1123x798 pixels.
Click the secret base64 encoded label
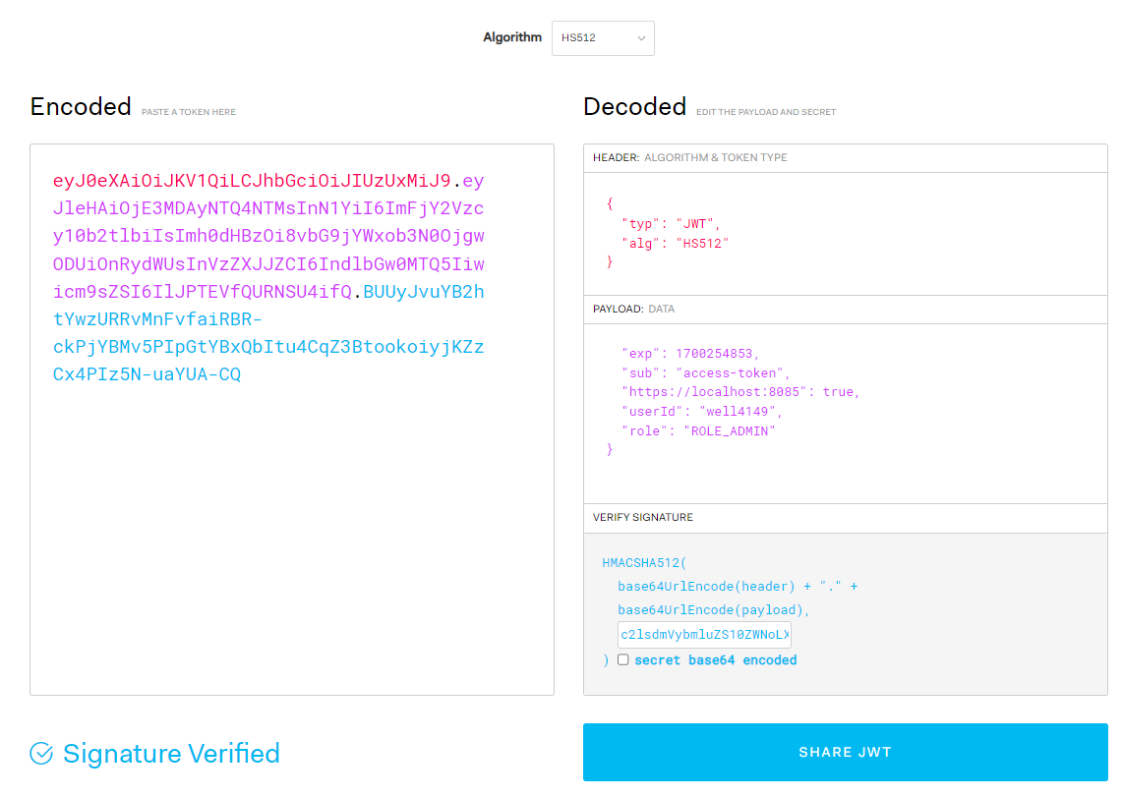(x=716, y=660)
